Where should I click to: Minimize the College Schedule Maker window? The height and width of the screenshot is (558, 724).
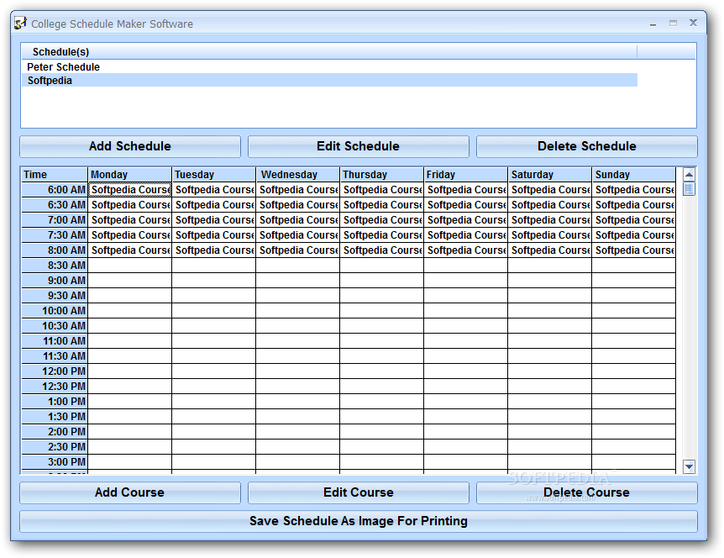(x=653, y=24)
